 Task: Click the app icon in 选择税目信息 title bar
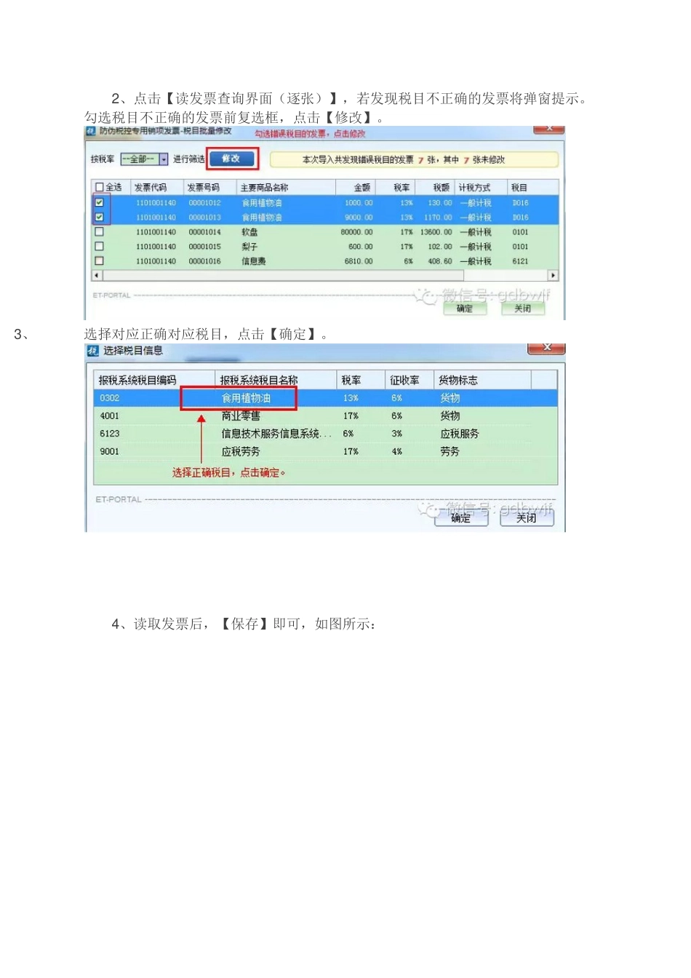92,351
